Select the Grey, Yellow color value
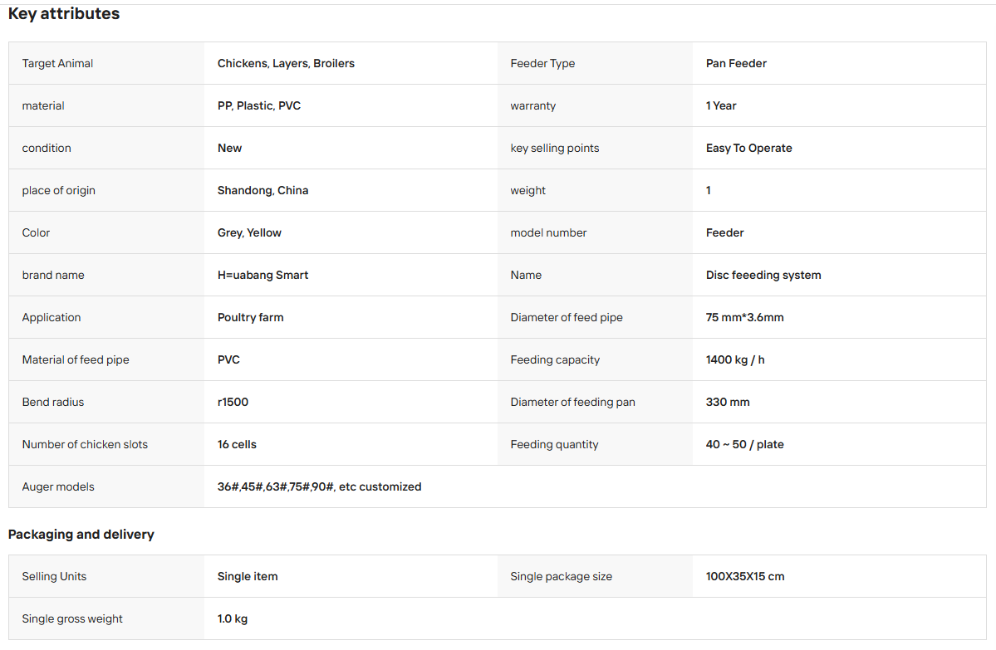Image resolution: width=996 pixels, height=650 pixels. [249, 233]
